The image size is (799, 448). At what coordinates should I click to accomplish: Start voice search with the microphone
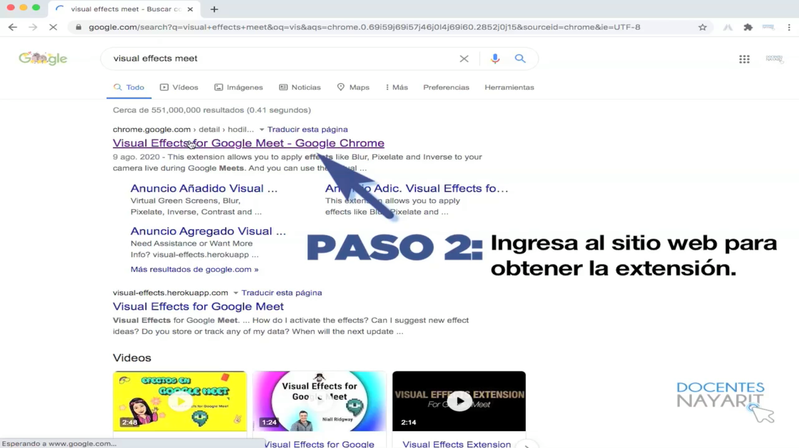click(x=495, y=59)
